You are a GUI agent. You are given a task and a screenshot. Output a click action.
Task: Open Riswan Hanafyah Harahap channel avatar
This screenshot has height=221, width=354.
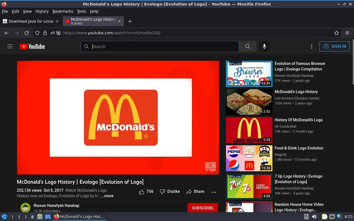coord(25,208)
